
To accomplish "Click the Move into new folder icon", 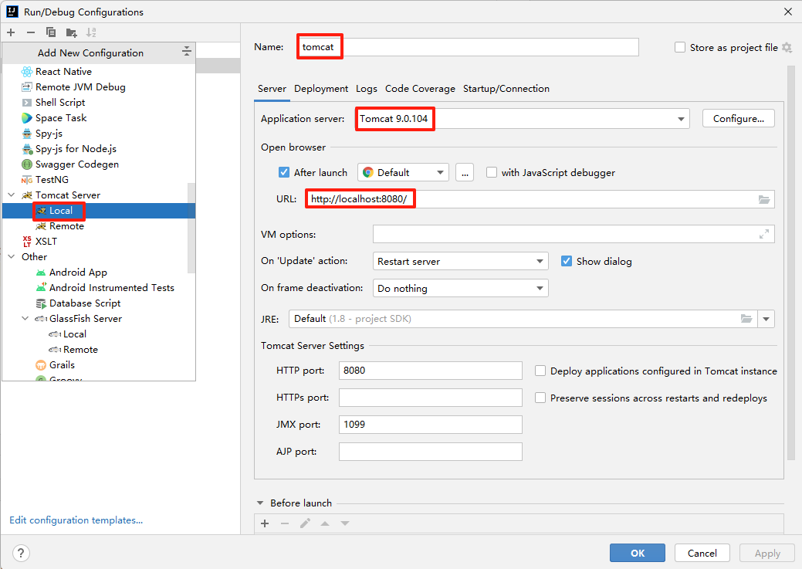I will (71, 32).
